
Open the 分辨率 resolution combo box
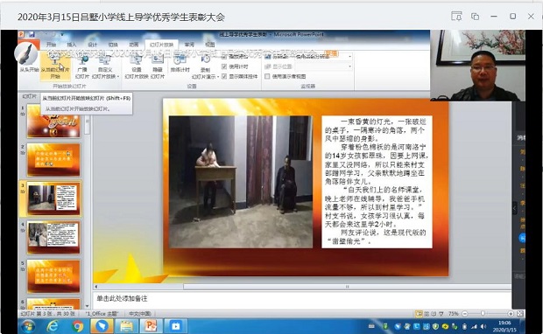[324, 56]
